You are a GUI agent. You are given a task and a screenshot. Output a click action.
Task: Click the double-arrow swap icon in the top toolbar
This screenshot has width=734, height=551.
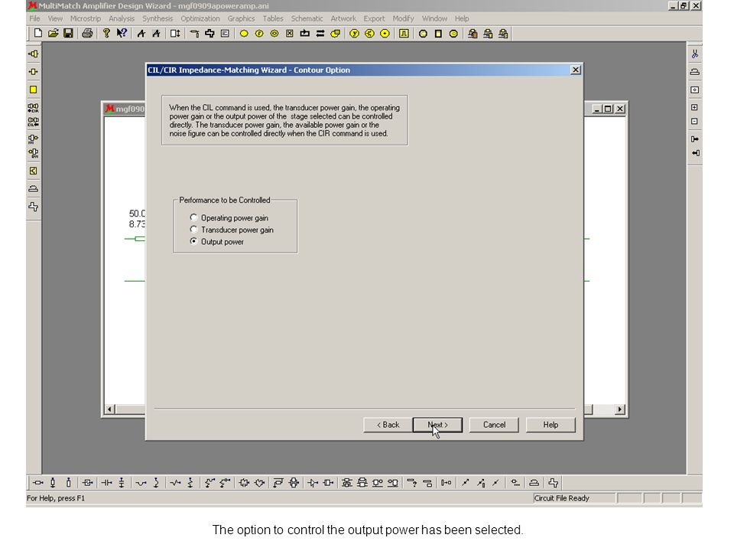pyautogui.click(x=320, y=34)
